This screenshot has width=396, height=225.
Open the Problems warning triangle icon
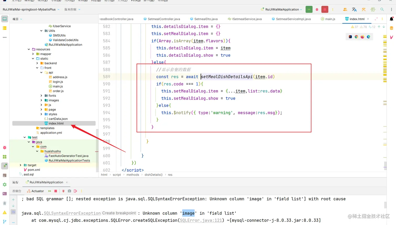(5, 212)
